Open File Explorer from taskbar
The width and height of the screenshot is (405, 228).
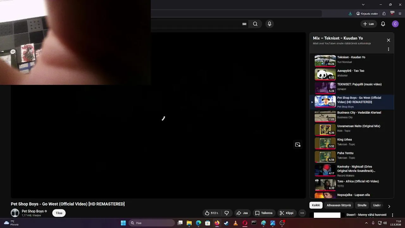point(189,223)
